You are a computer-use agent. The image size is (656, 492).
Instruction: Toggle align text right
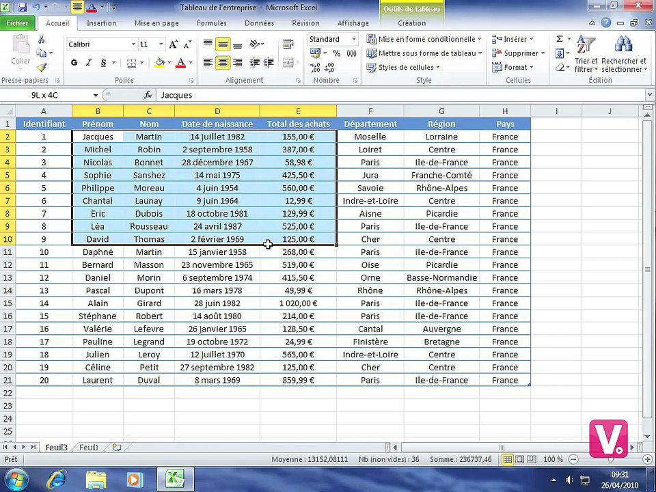(x=238, y=63)
